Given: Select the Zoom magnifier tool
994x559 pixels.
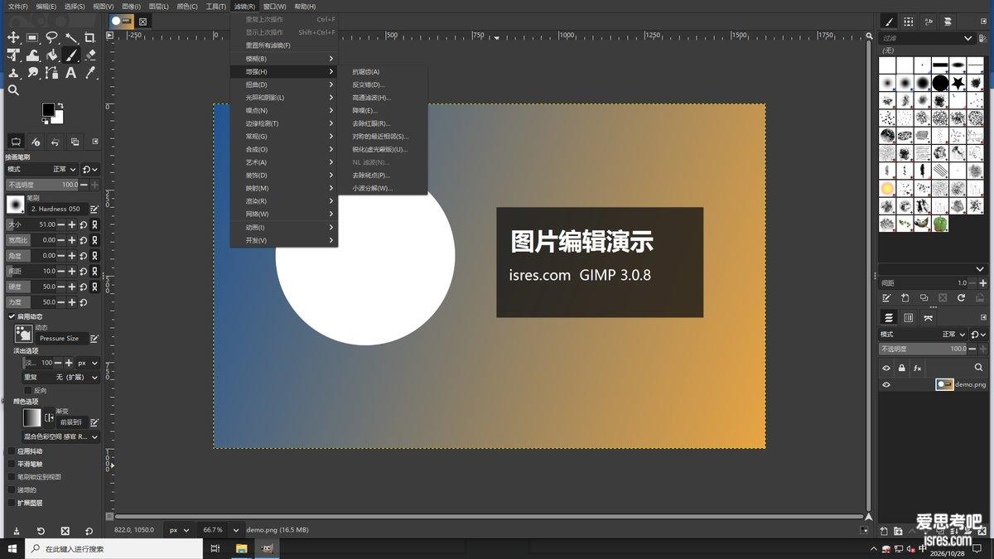Looking at the screenshot, I should pos(13,90).
